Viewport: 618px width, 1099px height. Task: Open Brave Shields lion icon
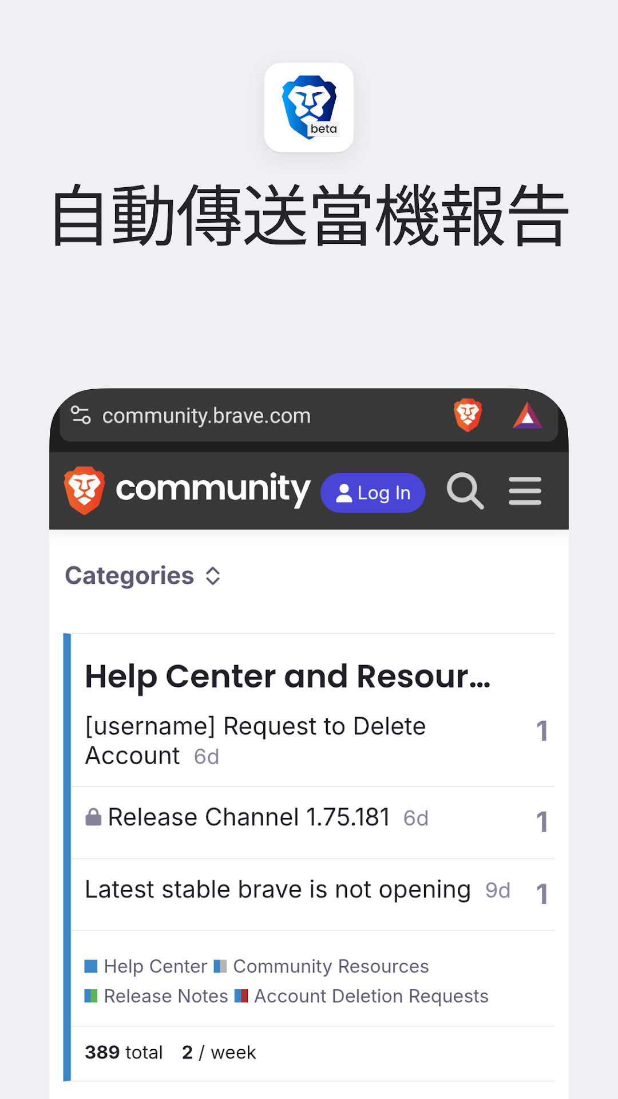[468, 415]
